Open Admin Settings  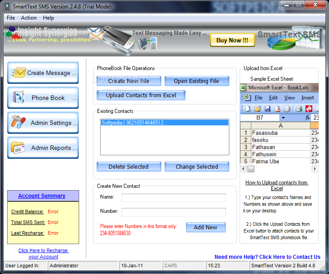(43, 123)
